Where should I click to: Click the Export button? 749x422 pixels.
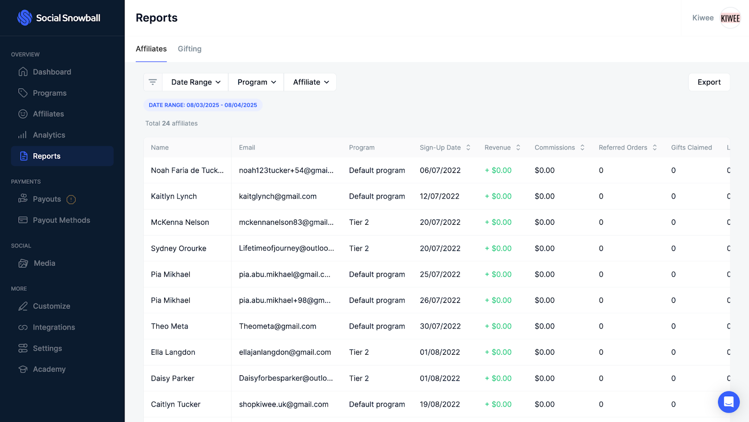click(x=709, y=82)
